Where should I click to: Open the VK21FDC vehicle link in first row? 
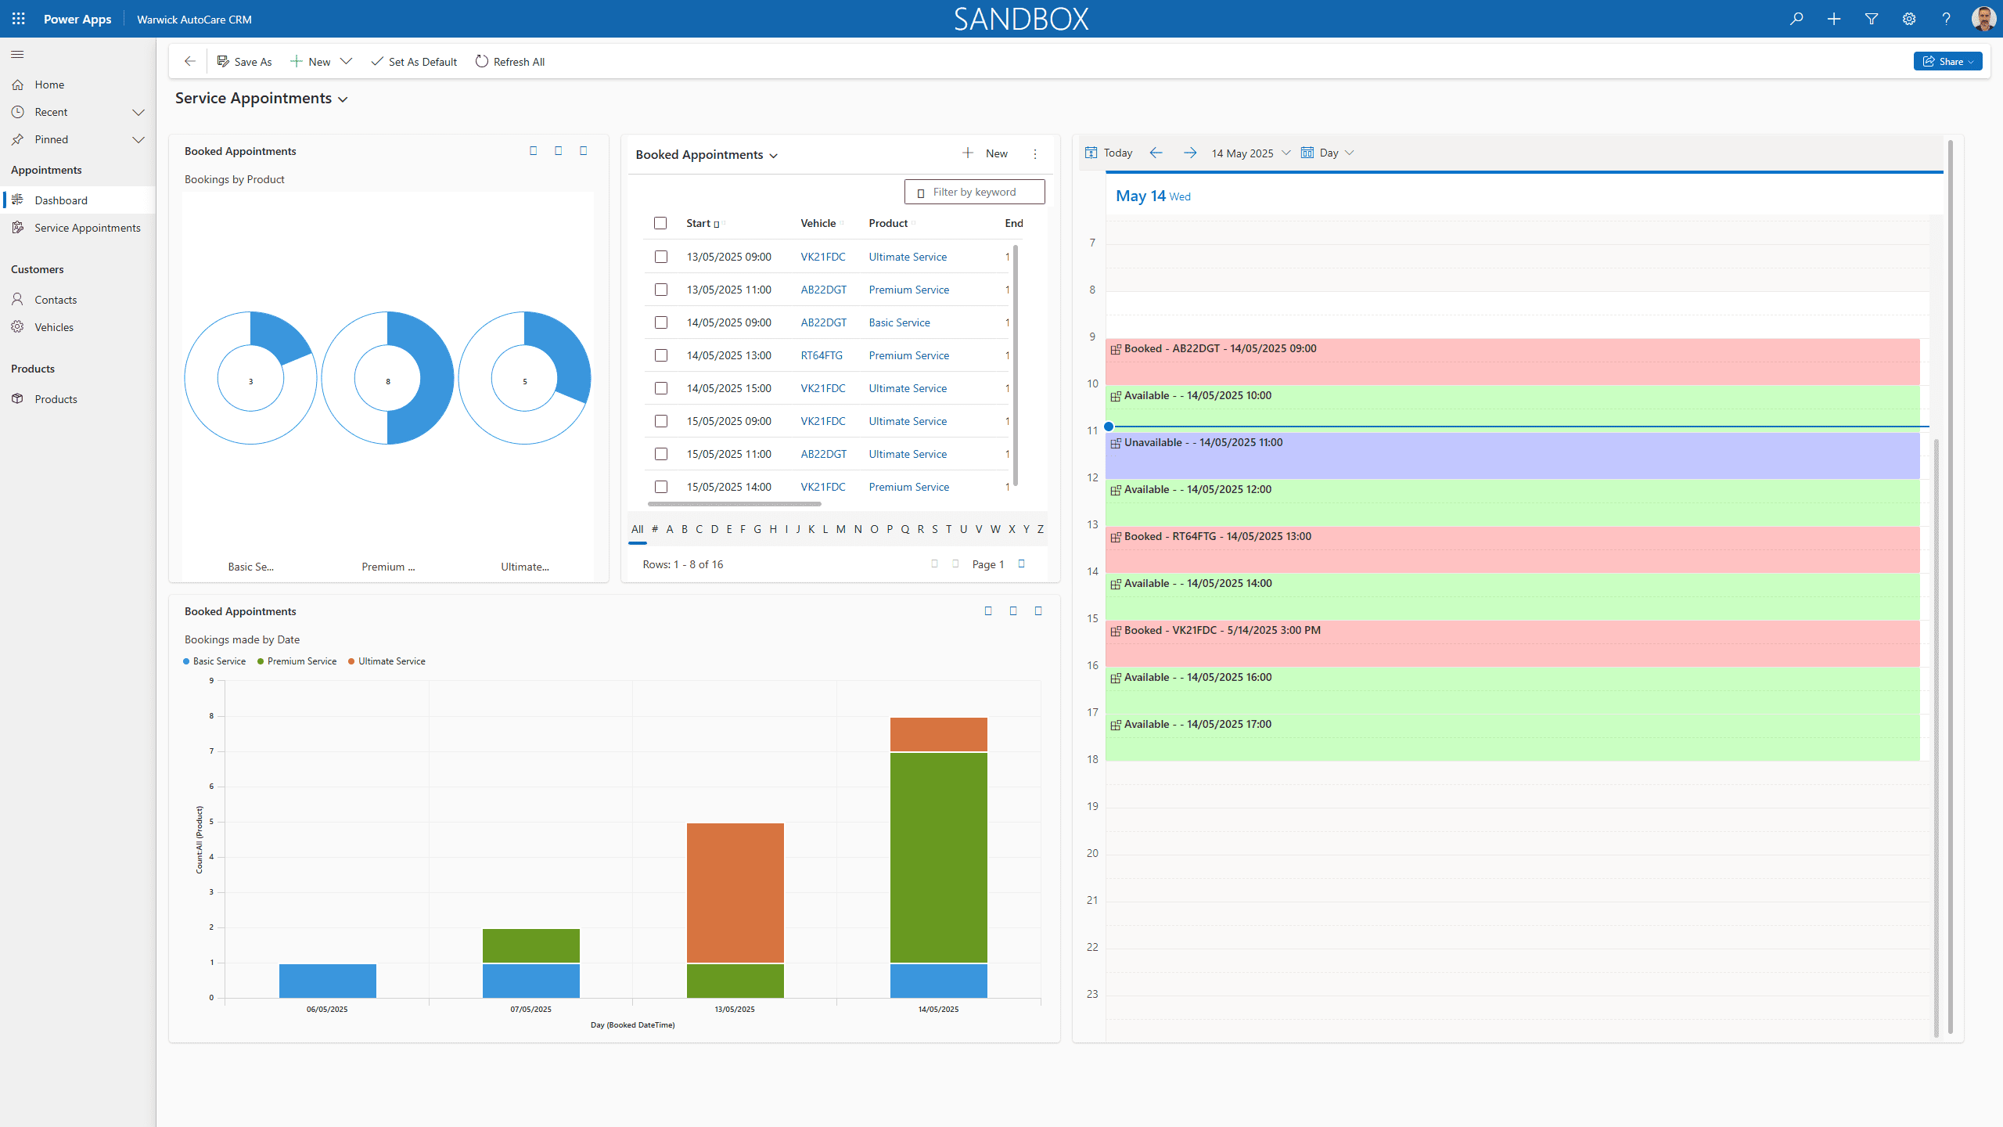click(x=822, y=257)
